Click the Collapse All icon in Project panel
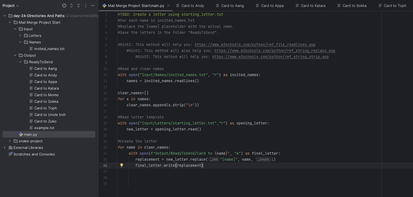413x197 pixels. tap(78, 5)
